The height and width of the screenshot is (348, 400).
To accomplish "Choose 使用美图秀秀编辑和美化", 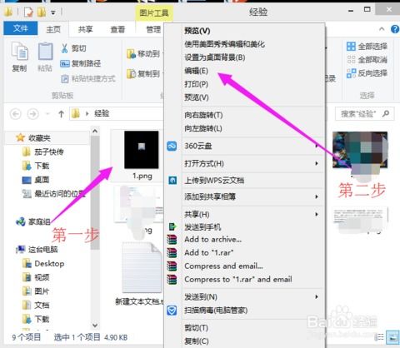I will 224,44.
